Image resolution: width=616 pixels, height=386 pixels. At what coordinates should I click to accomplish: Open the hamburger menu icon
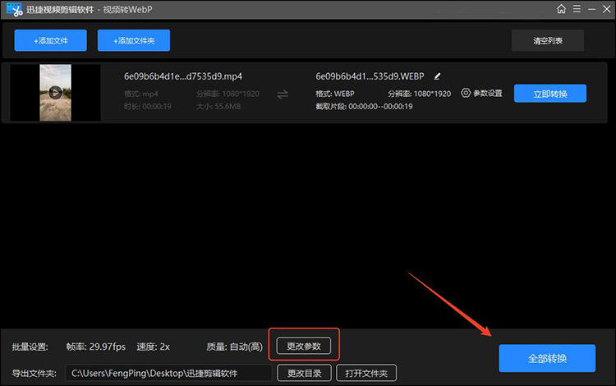tap(577, 9)
